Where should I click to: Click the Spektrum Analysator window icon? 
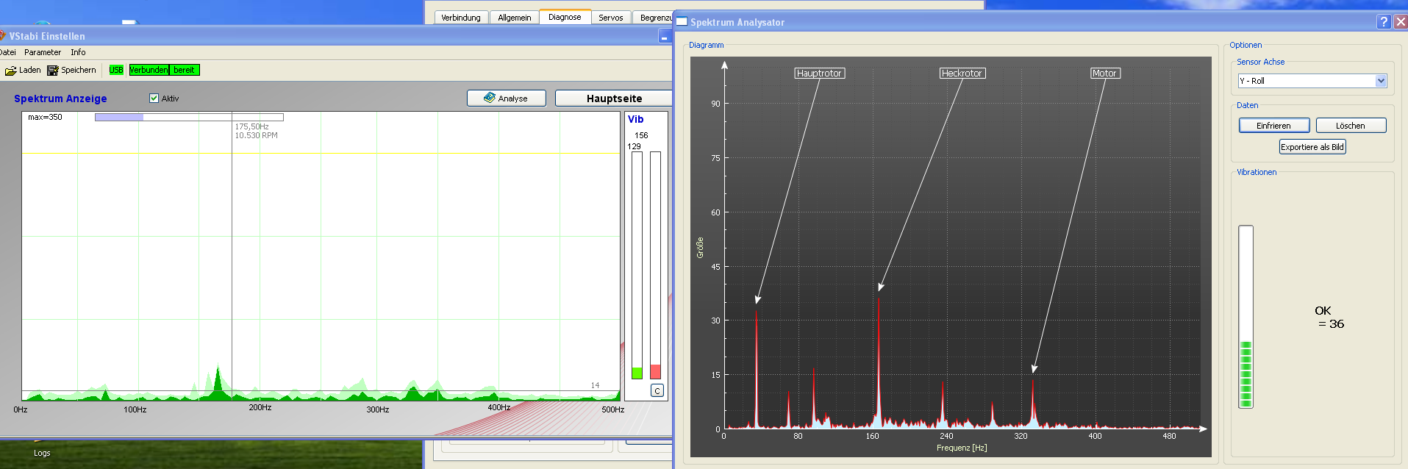(682, 22)
